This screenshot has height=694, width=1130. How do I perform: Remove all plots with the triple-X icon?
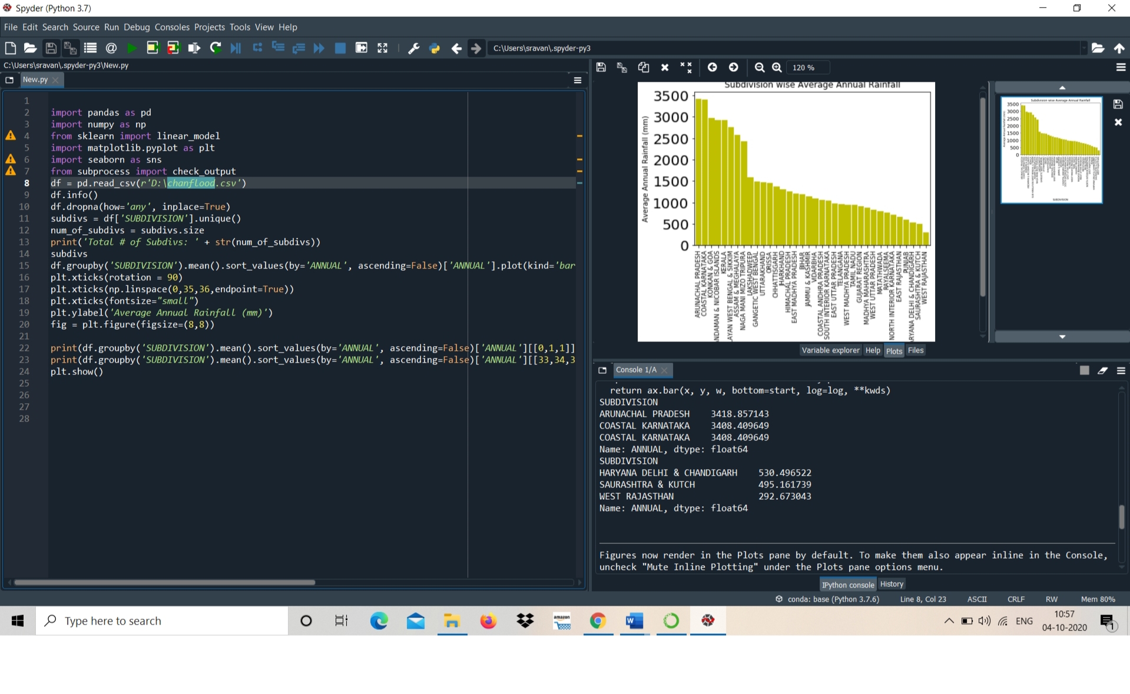[686, 68]
